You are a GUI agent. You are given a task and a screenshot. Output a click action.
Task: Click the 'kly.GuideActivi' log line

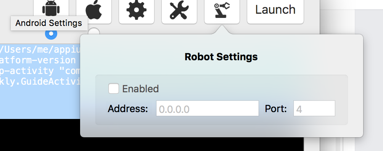tap(40, 82)
